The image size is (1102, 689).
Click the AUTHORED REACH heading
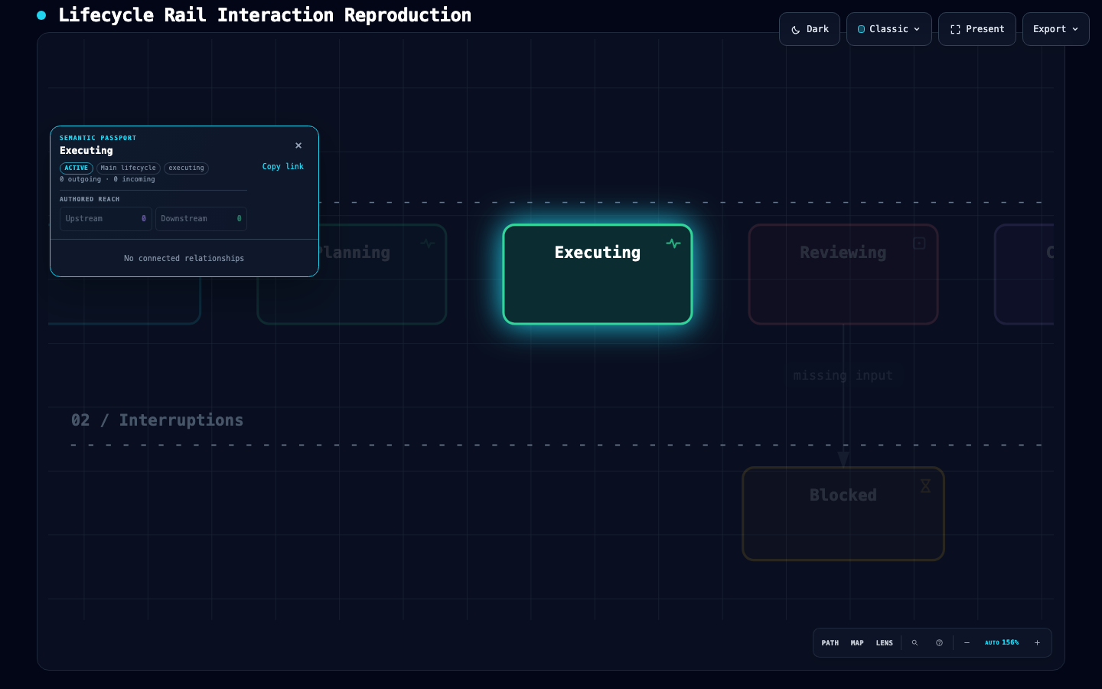90,199
